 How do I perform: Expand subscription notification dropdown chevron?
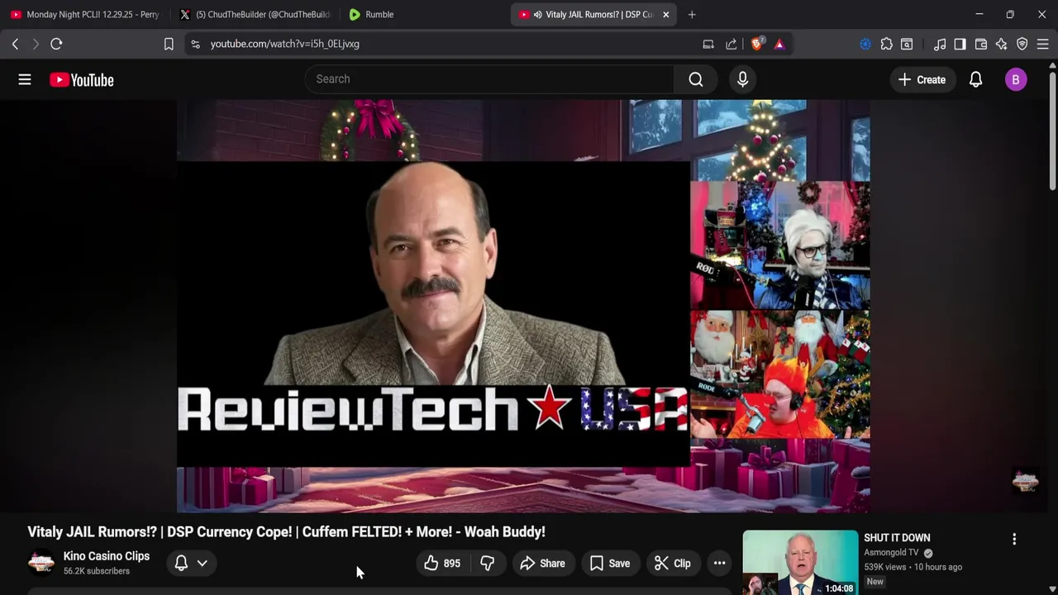202,564
